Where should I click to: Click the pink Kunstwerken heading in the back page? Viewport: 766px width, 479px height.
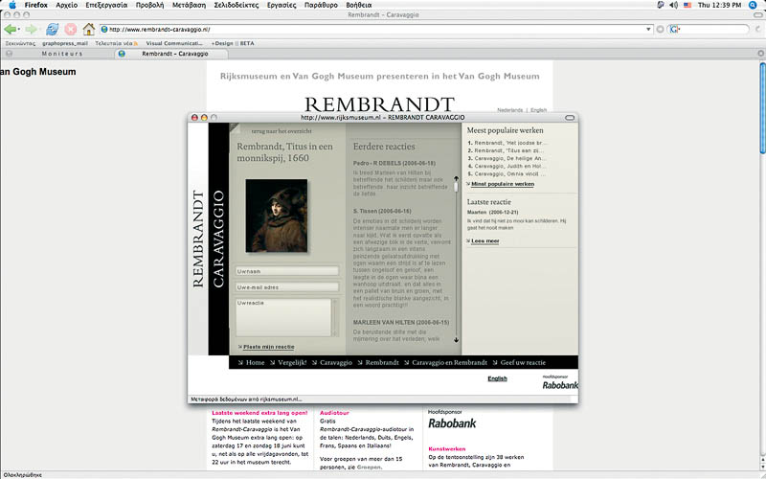447,448
